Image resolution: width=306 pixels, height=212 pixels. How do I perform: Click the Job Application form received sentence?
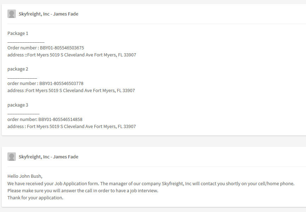point(151,184)
